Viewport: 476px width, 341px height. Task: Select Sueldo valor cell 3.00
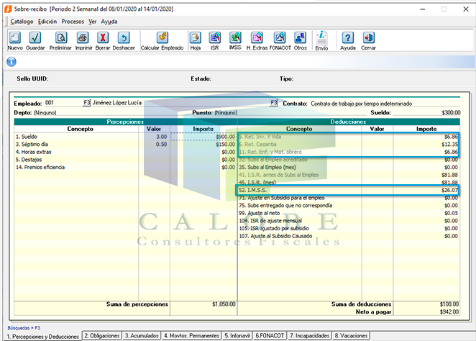pyautogui.click(x=154, y=137)
